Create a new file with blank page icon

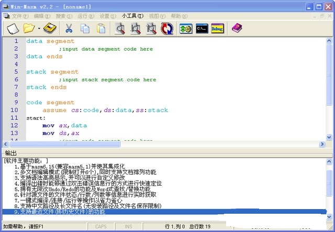coord(13,29)
